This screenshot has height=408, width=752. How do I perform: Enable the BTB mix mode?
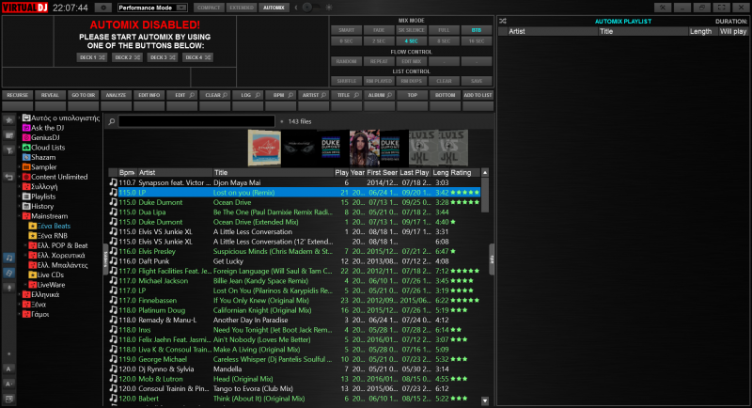[476, 30]
